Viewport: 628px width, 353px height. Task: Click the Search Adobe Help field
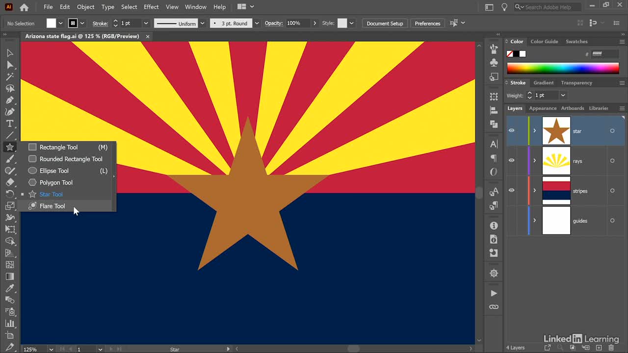point(547,7)
